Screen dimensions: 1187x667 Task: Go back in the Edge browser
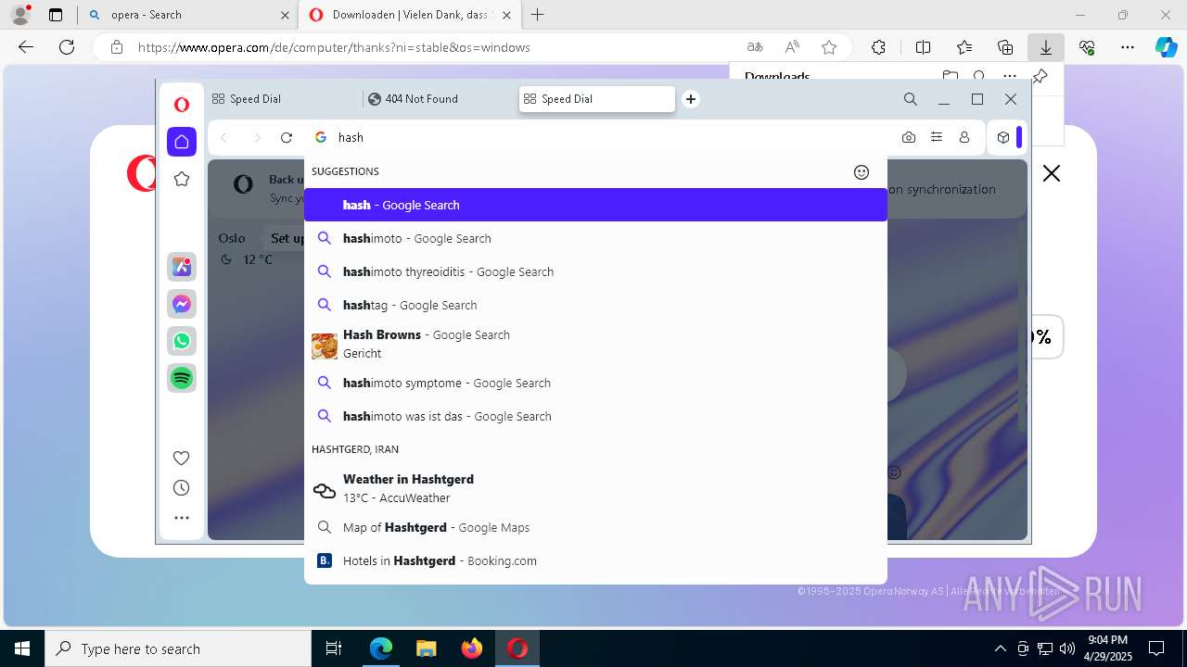(x=26, y=47)
